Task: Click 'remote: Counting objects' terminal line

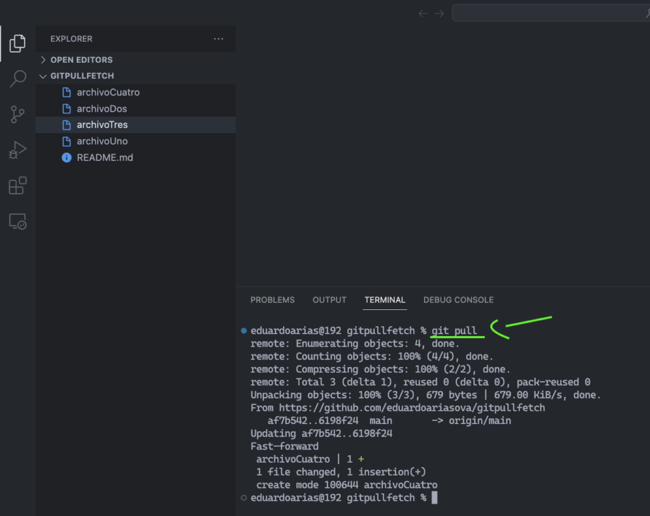Action: 372,356
